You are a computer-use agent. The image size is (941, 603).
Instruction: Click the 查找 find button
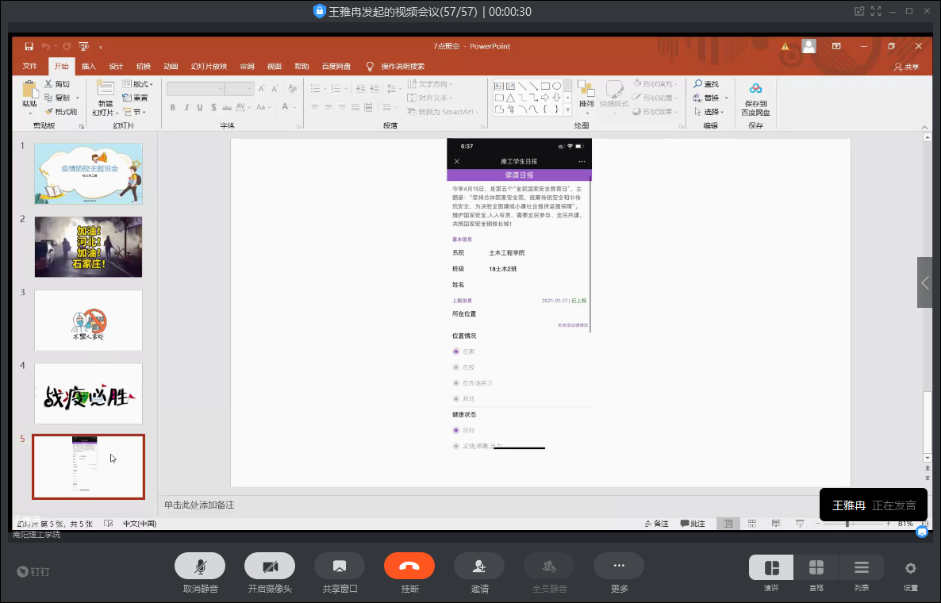tap(706, 84)
